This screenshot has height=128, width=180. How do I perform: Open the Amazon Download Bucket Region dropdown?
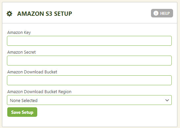pyautogui.click(x=89, y=100)
